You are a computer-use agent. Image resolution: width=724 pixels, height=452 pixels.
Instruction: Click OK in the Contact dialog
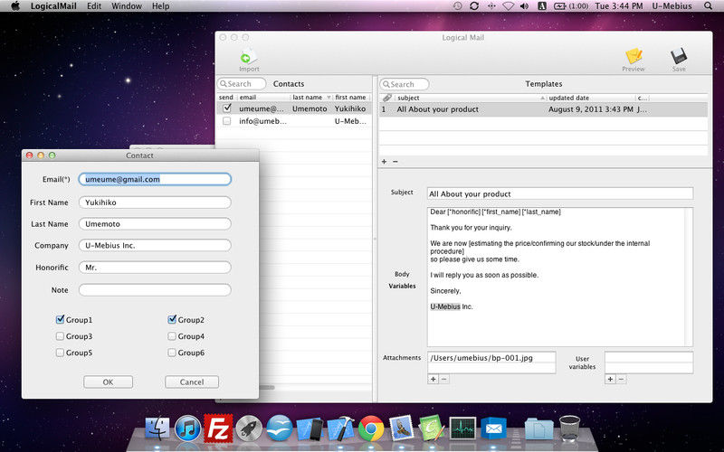point(108,381)
